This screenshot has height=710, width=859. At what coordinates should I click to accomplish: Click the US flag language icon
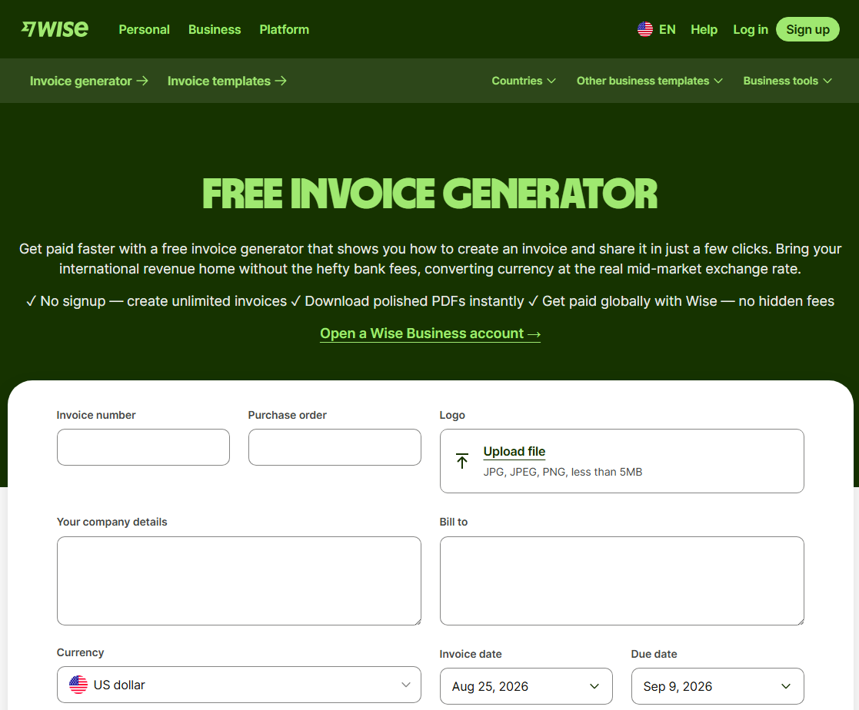tap(644, 29)
